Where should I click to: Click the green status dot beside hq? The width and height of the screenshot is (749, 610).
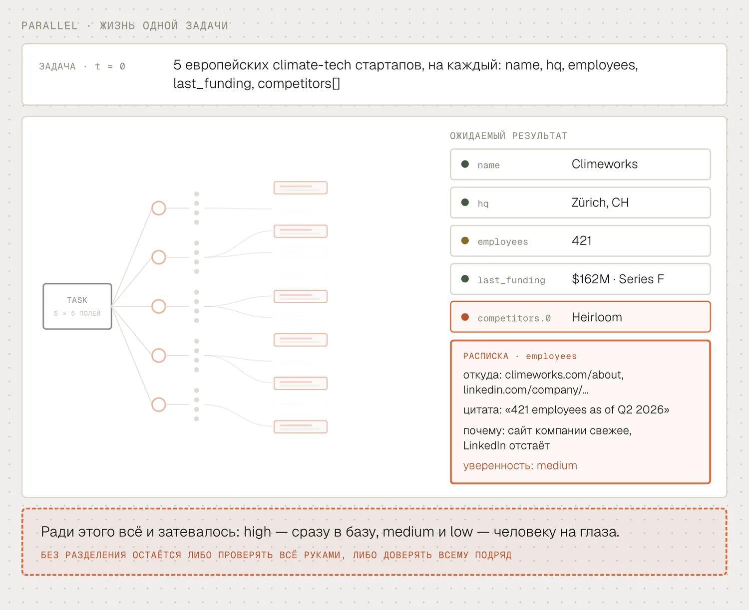coord(465,203)
